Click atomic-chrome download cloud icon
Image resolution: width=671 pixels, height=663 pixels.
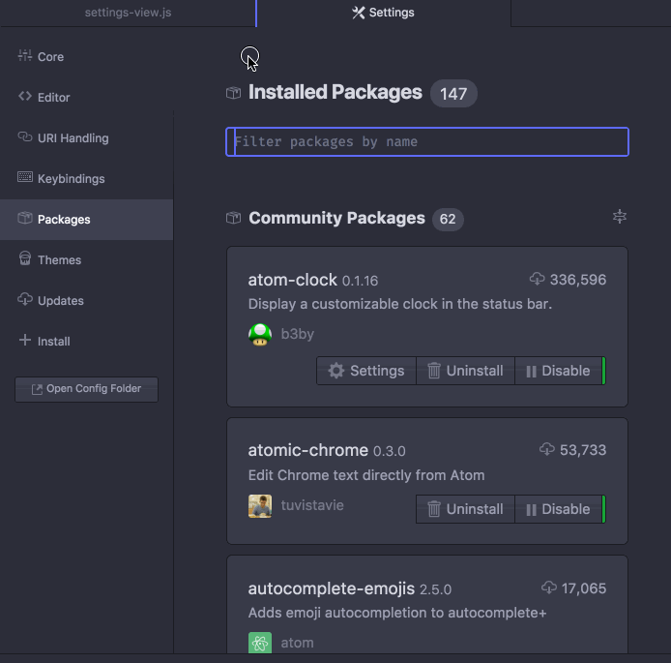coord(546,449)
